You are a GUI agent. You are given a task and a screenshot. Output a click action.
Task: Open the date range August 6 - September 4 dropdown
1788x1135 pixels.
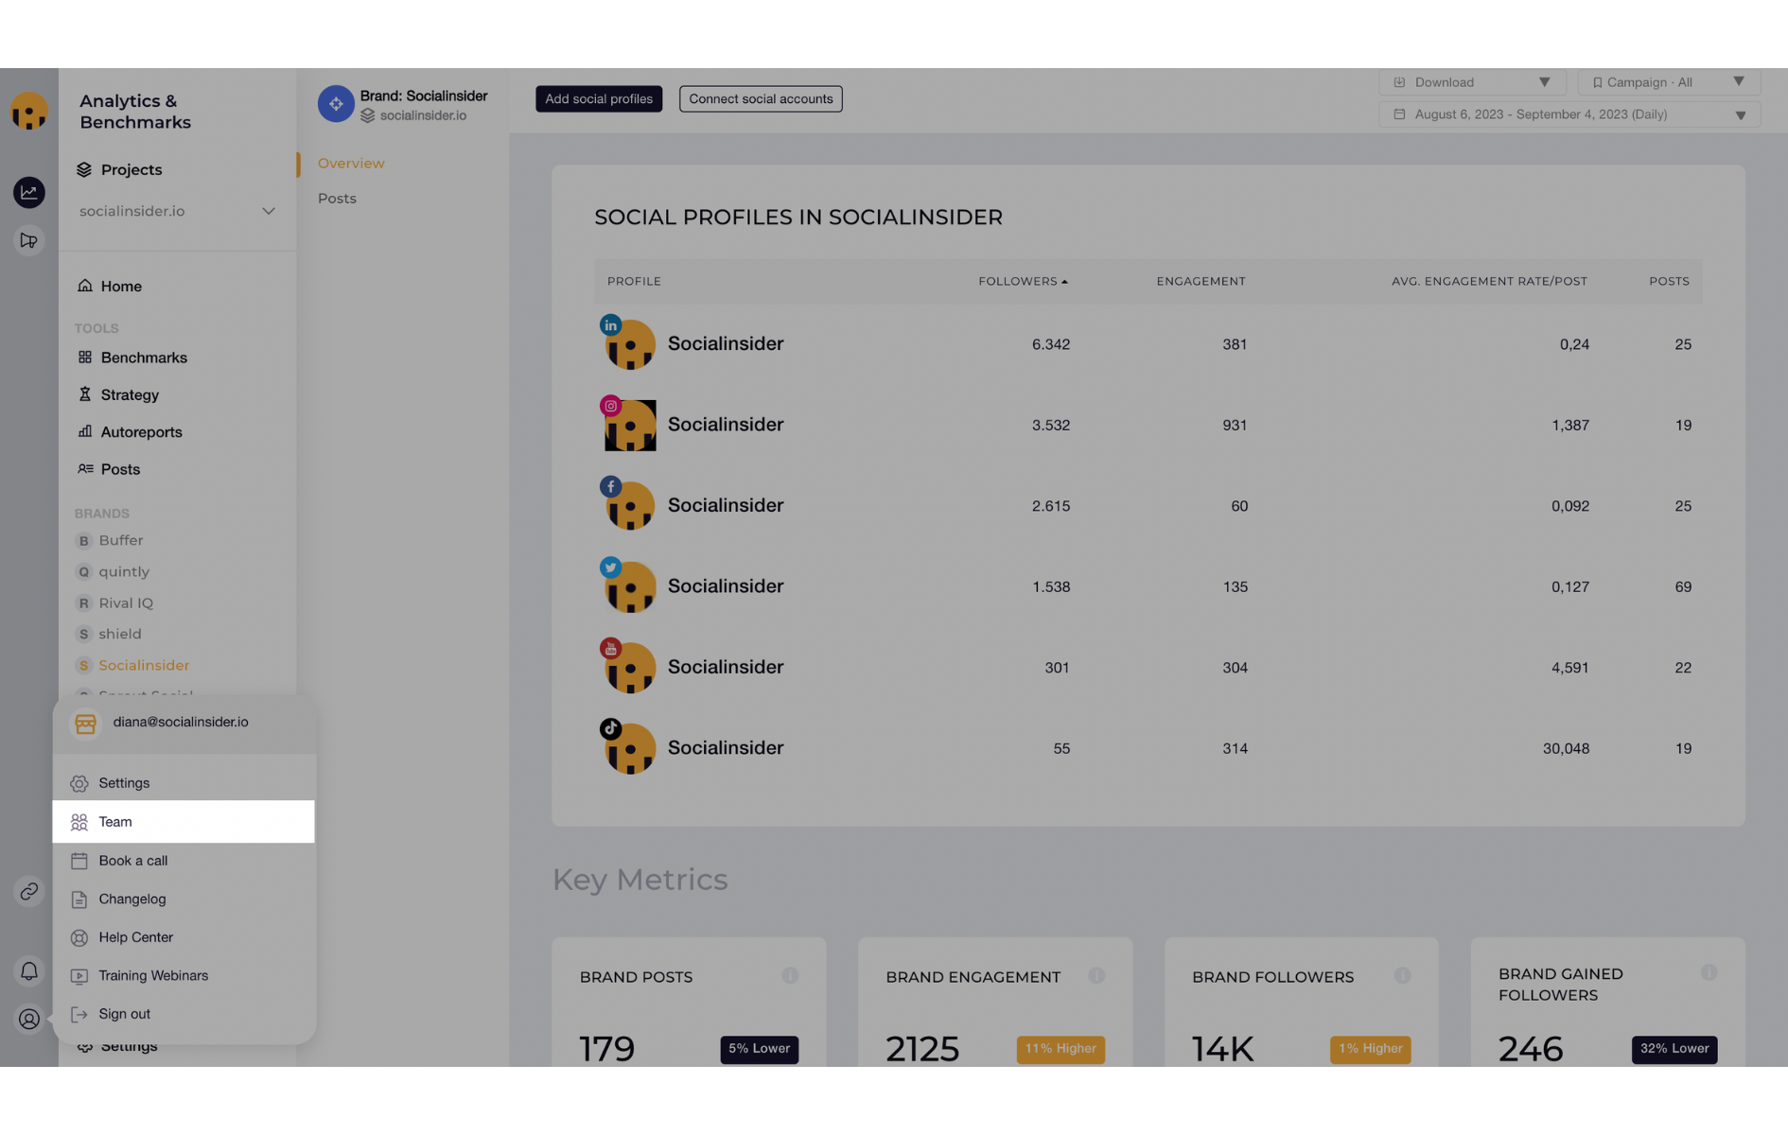point(1569,114)
